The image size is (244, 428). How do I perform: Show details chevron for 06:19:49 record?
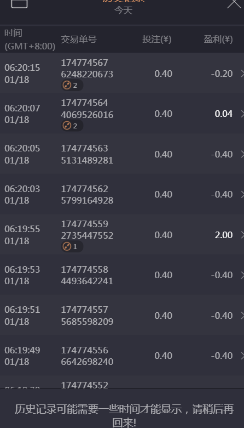click(242, 356)
